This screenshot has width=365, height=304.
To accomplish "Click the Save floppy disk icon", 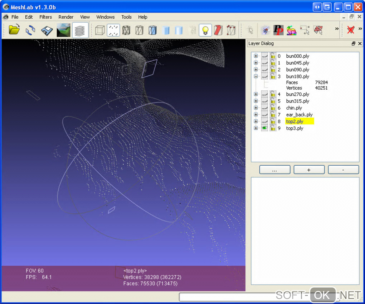I will [x=47, y=30].
